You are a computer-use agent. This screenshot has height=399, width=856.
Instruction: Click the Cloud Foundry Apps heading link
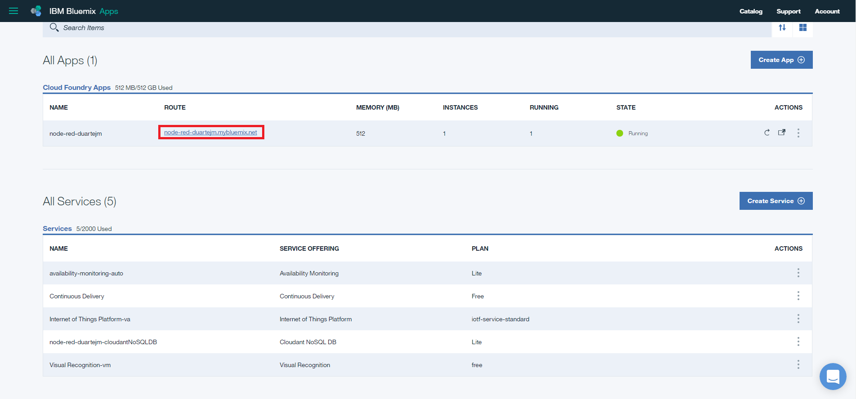[x=76, y=88]
